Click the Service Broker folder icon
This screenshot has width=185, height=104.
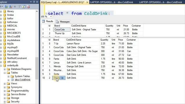coord(8,94)
